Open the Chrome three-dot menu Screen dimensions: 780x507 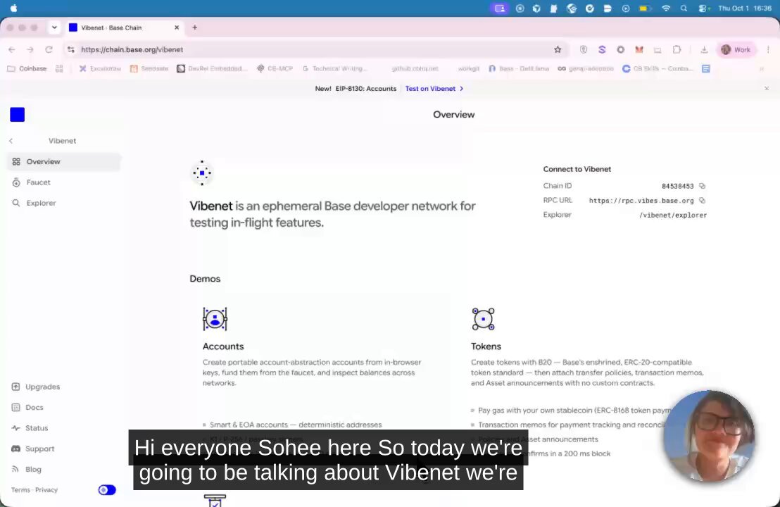click(768, 50)
